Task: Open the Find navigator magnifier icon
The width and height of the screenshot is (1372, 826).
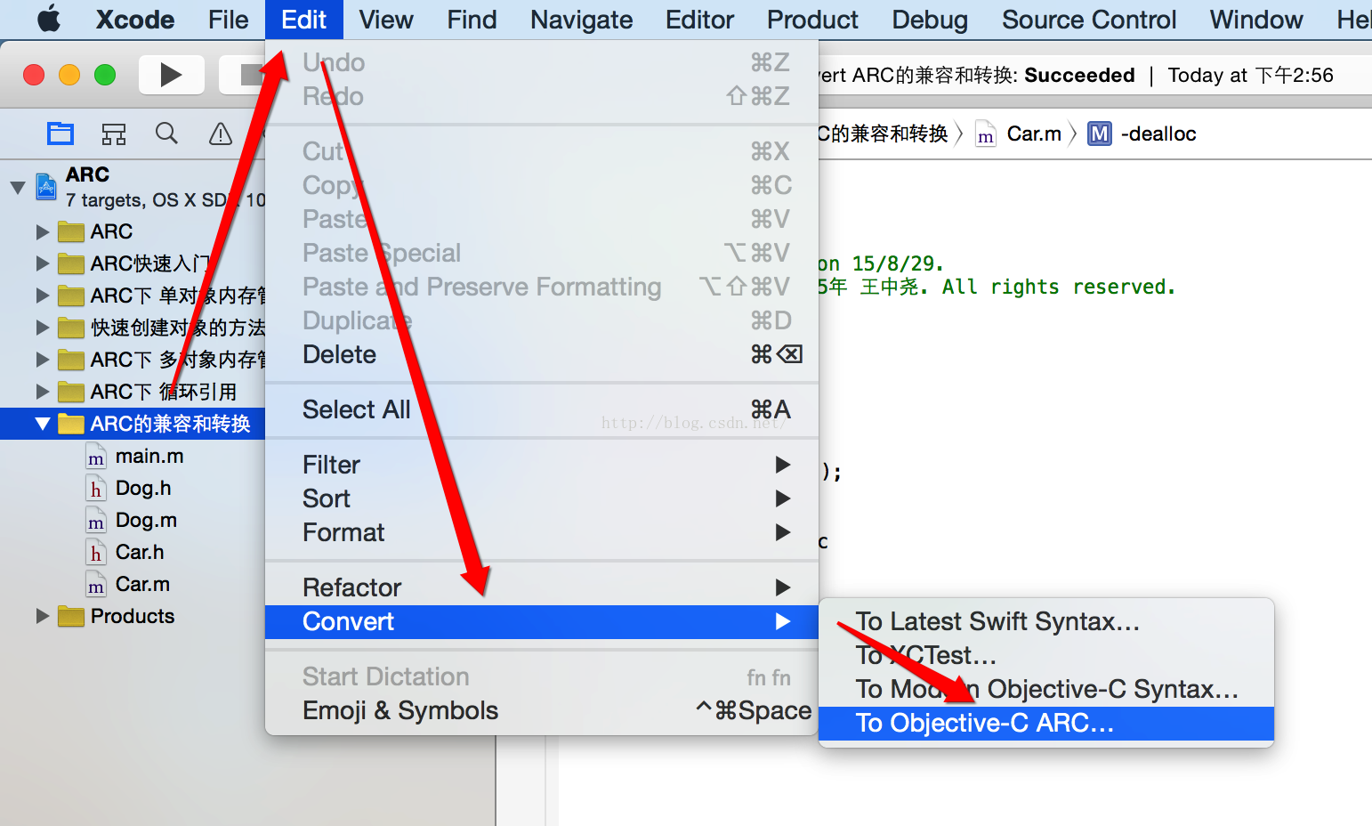Action: (x=166, y=134)
